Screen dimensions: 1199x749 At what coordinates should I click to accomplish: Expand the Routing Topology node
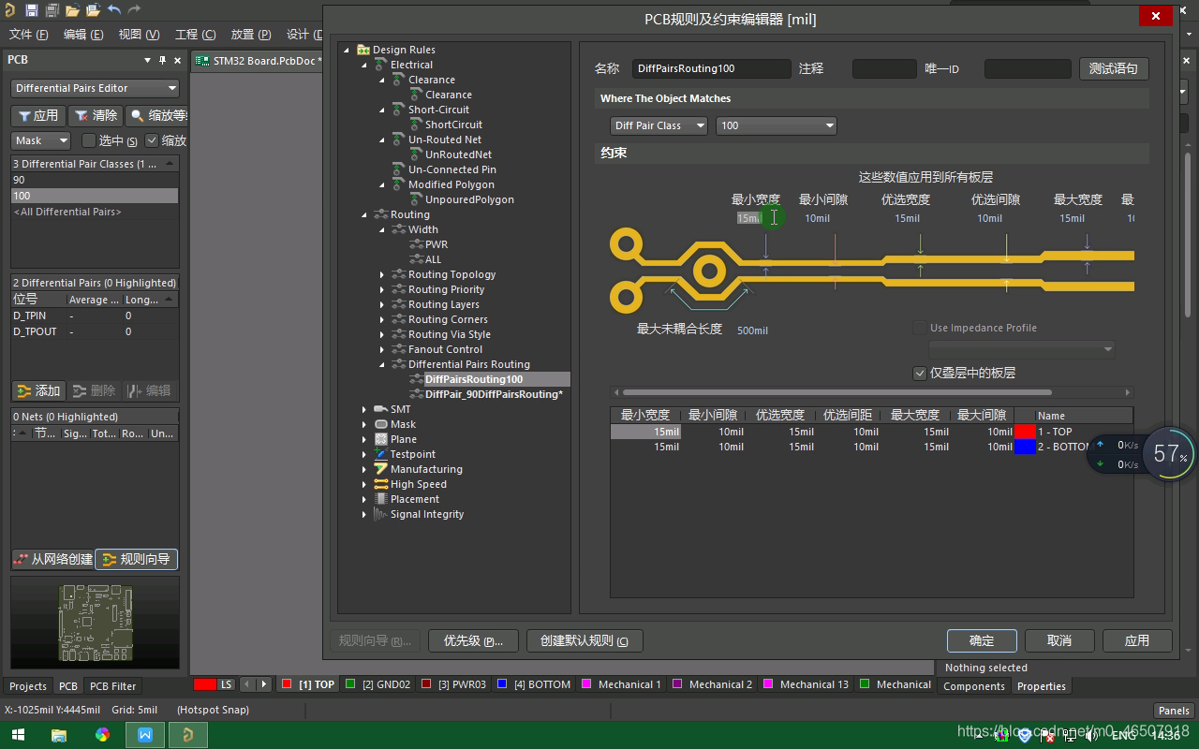click(382, 274)
